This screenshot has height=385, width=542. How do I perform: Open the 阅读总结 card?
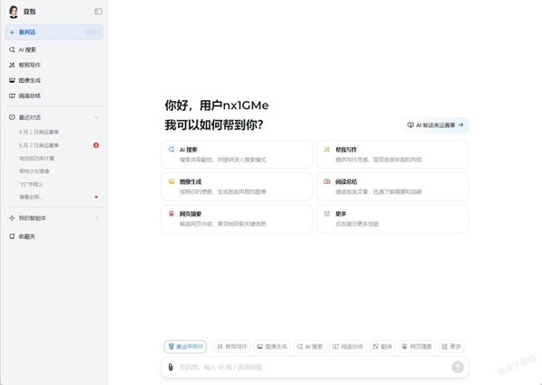click(393, 187)
